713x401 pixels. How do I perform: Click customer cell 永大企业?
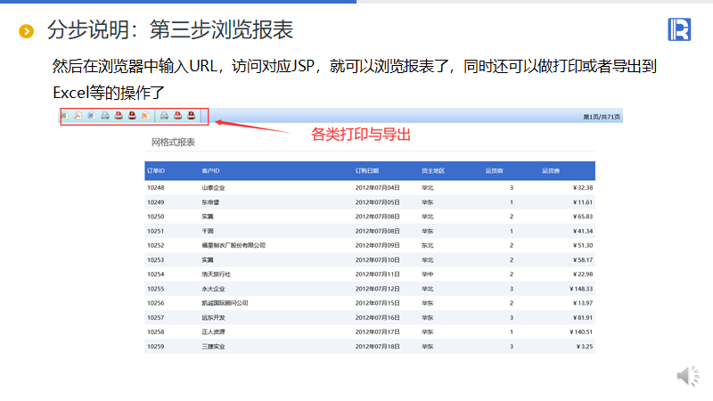(x=213, y=289)
